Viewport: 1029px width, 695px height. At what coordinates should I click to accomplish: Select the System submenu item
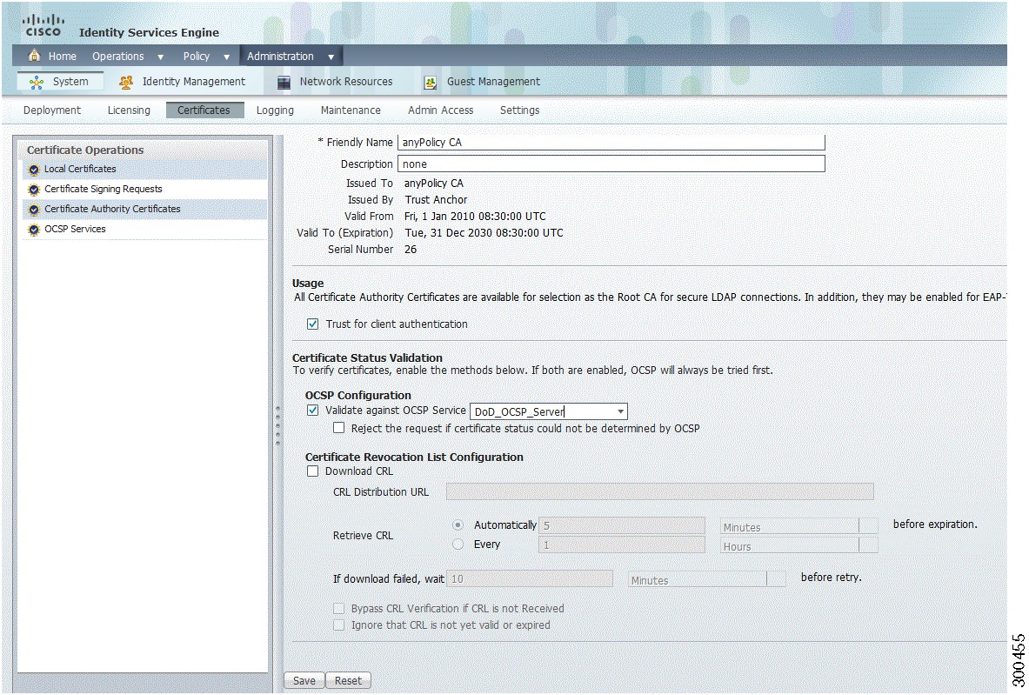pos(60,82)
